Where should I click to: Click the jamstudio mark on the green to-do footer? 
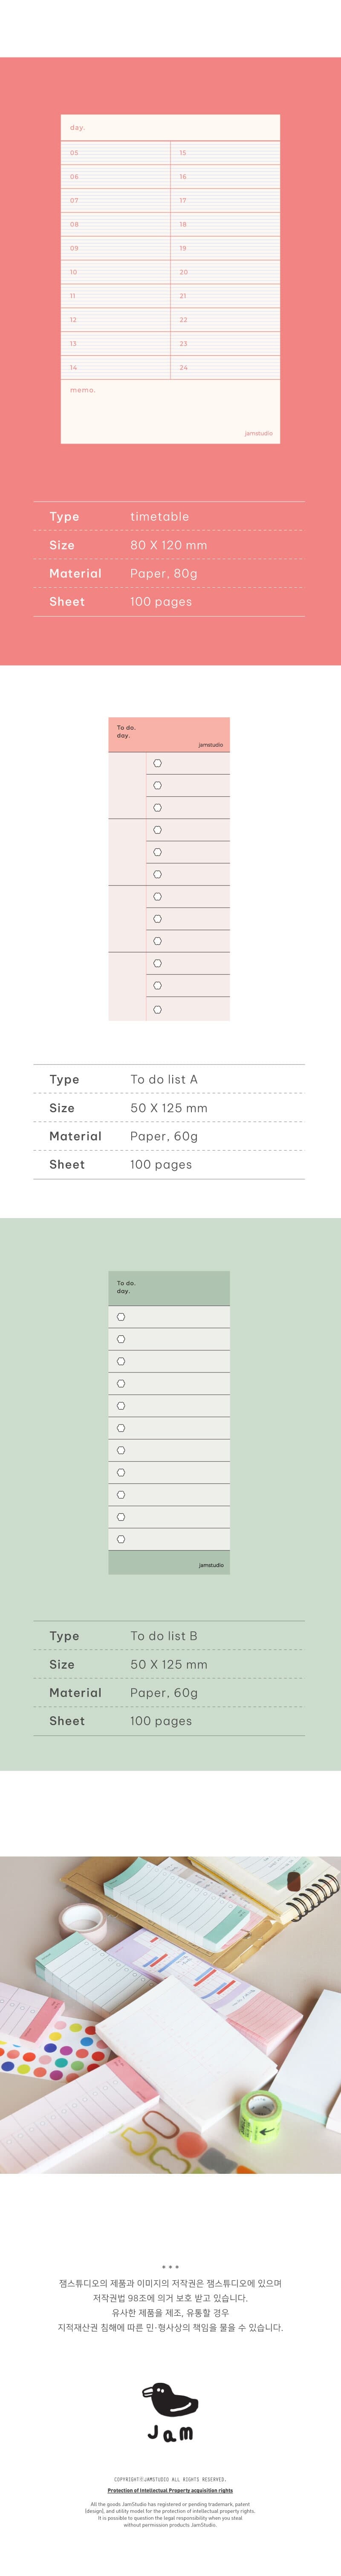click(211, 1564)
